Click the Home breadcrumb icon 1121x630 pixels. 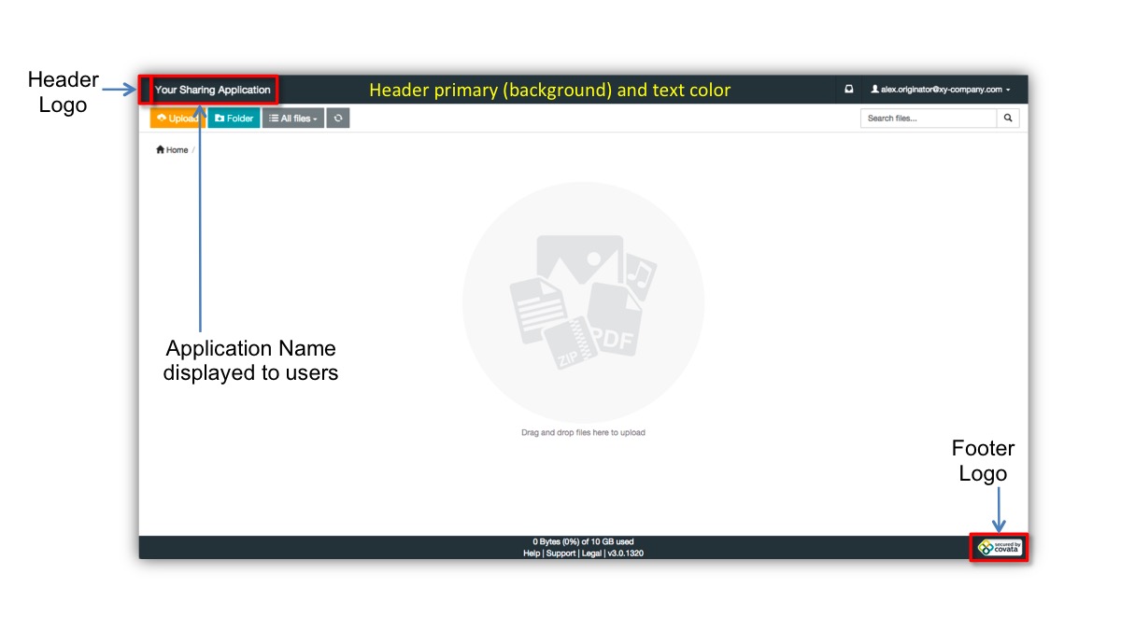tap(161, 149)
